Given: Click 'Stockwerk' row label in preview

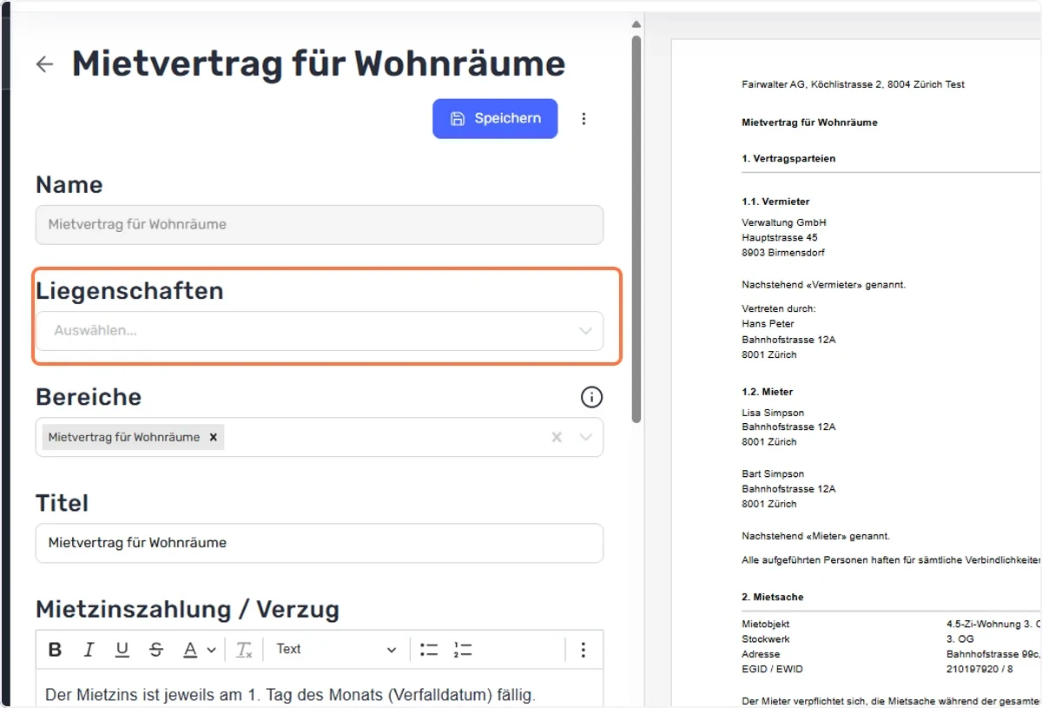Looking at the screenshot, I should pos(764,639).
